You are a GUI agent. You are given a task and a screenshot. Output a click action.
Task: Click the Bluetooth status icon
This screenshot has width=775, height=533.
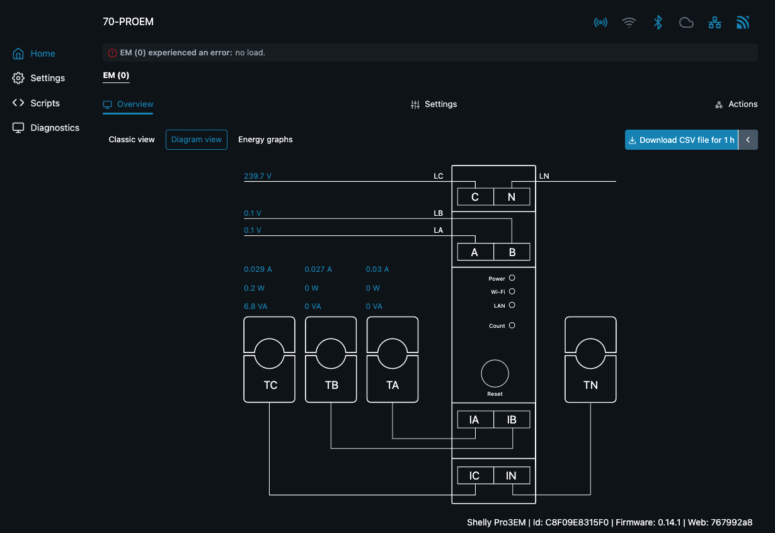pyautogui.click(x=658, y=23)
